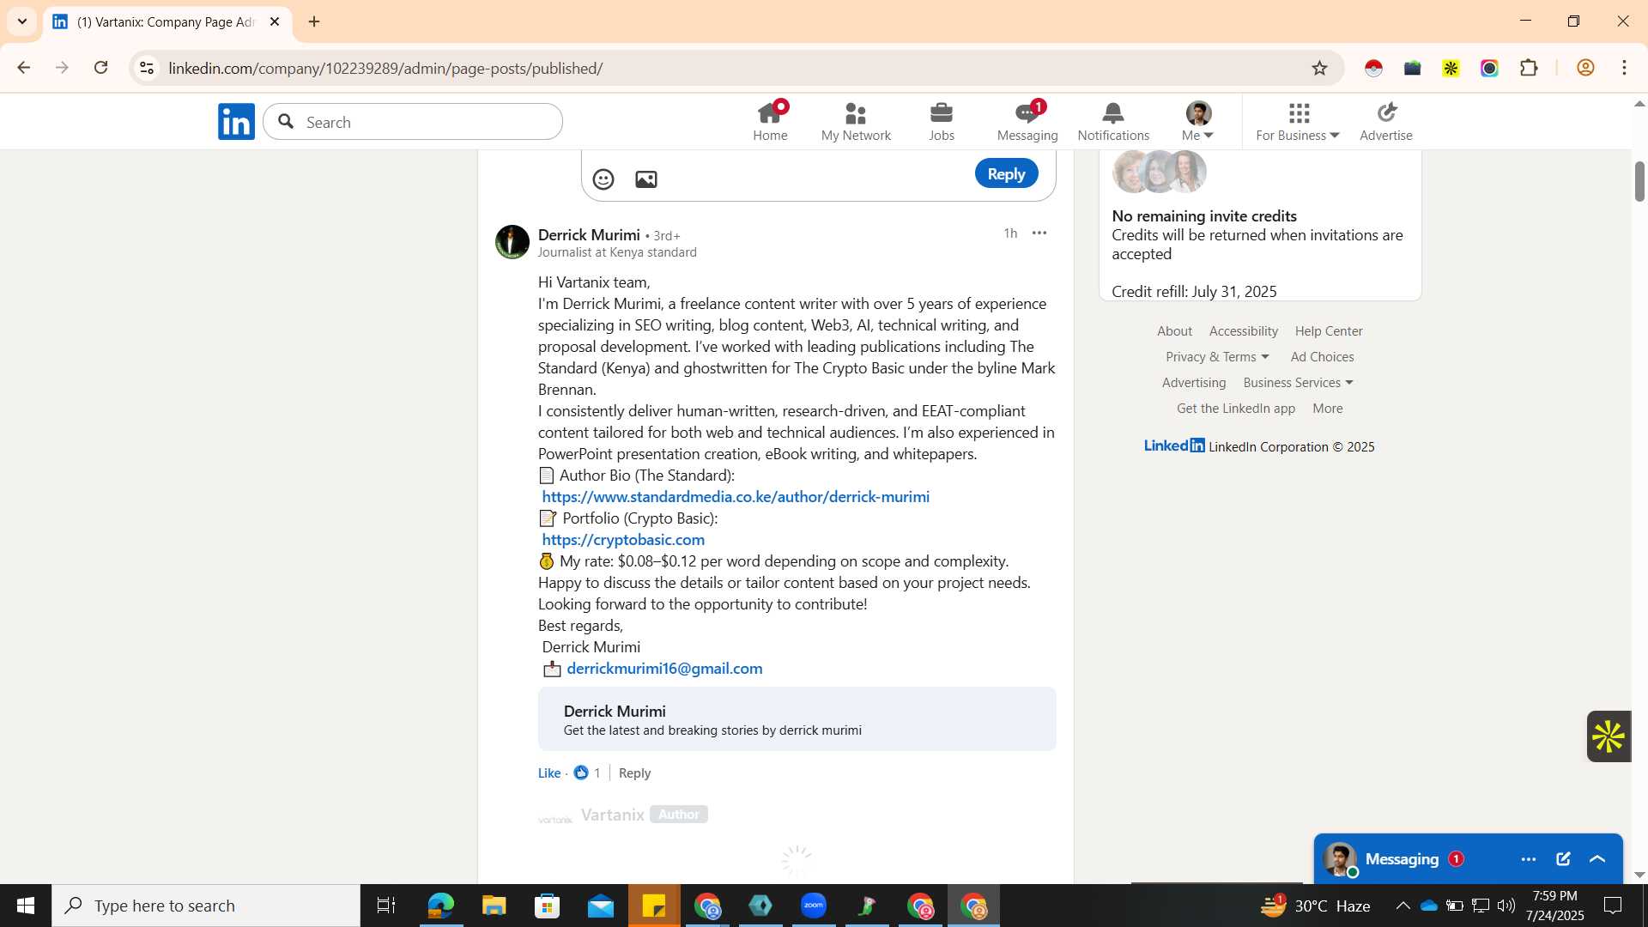Go back in browser
The width and height of the screenshot is (1648, 927).
coord(24,68)
